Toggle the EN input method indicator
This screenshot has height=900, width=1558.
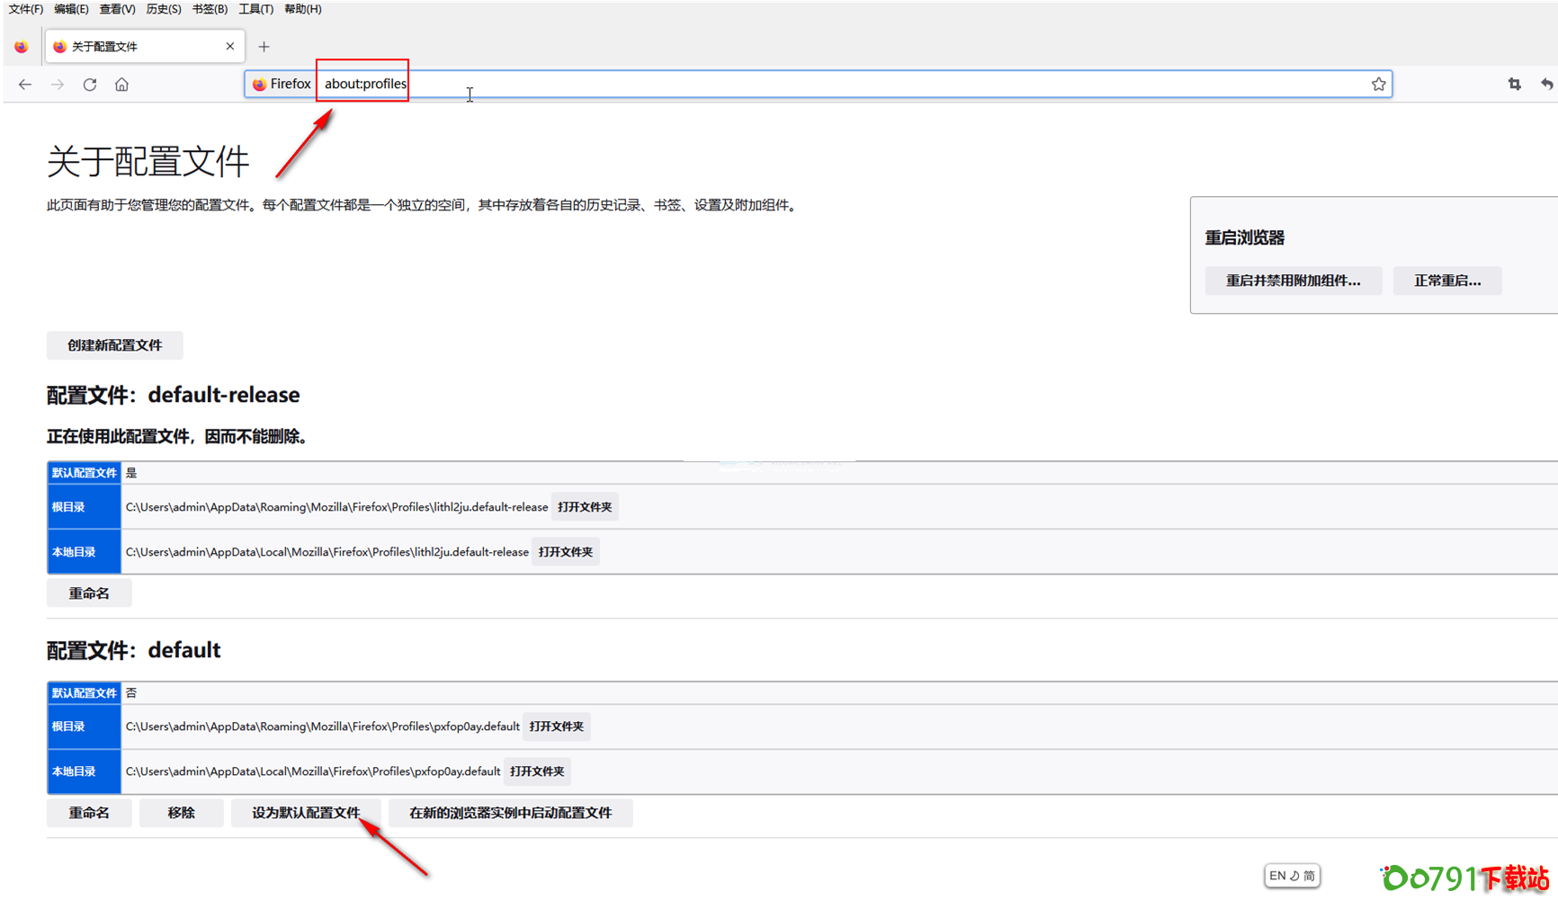pyautogui.click(x=1292, y=876)
